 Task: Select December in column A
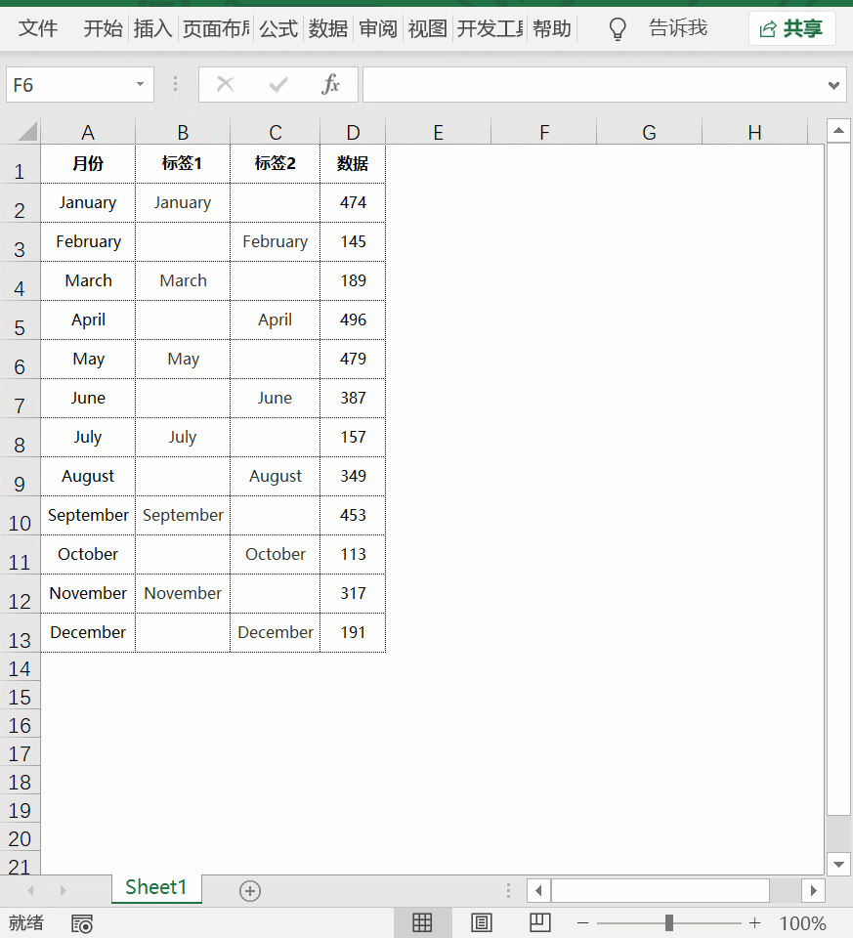88,633
